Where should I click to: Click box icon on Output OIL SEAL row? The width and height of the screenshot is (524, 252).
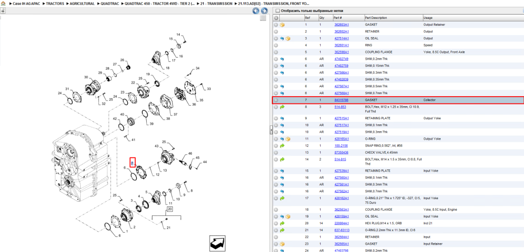tap(288, 38)
